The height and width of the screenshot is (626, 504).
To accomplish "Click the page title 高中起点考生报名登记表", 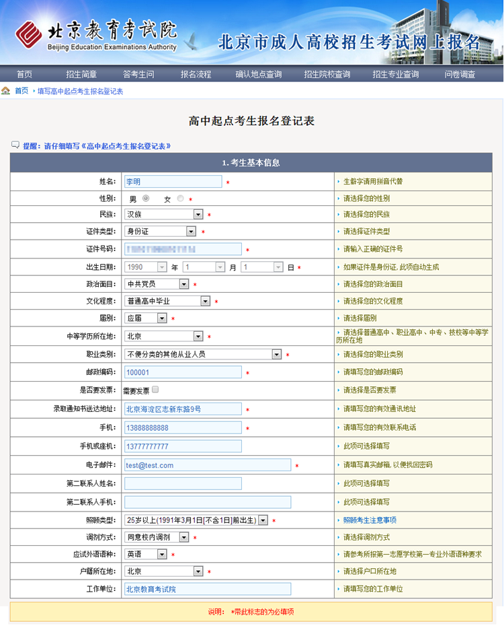I will click(251, 121).
